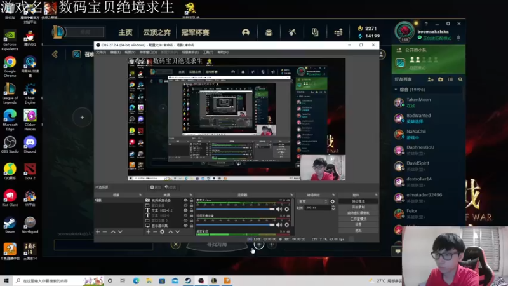Mute the second mixer audio channel
The height and width of the screenshot is (286, 508).
pyautogui.click(x=279, y=225)
